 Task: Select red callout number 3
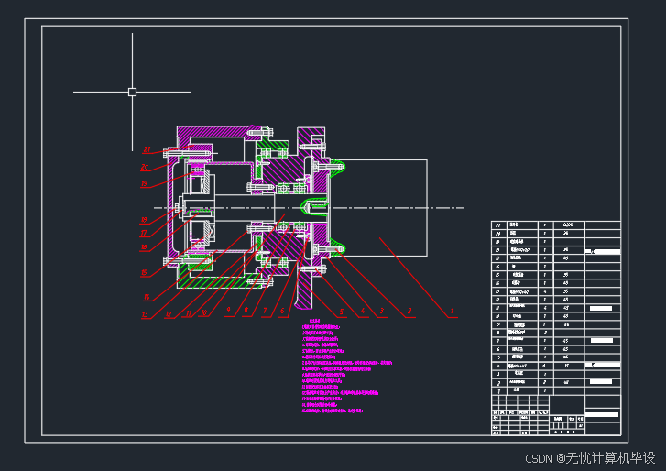[381, 311]
